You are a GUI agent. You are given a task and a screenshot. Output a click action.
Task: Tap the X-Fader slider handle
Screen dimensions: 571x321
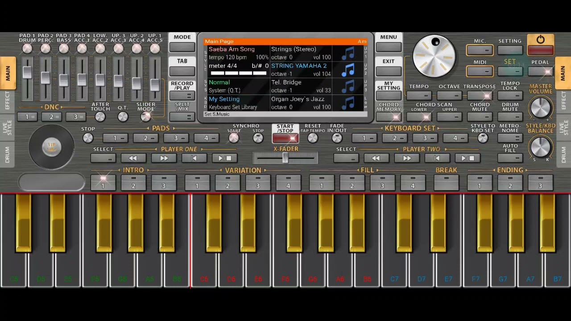point(285,158)
